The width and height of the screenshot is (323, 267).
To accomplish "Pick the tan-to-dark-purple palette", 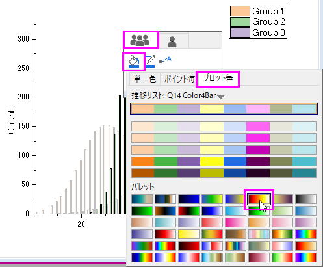I will 282,199.
